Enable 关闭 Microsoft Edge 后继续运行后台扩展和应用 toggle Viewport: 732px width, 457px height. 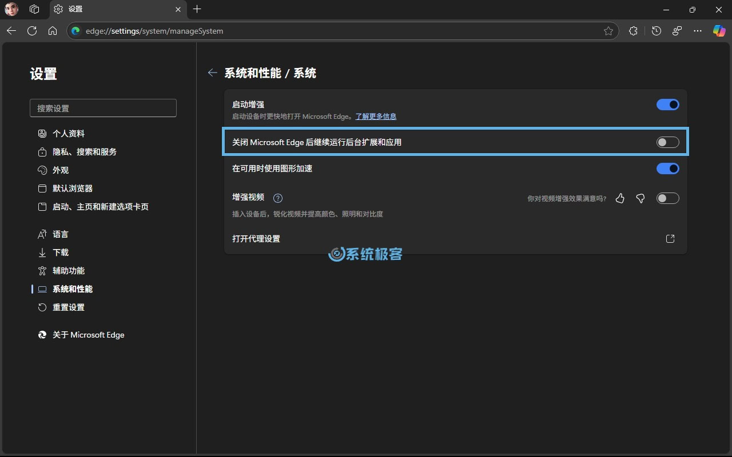(667, 142)
